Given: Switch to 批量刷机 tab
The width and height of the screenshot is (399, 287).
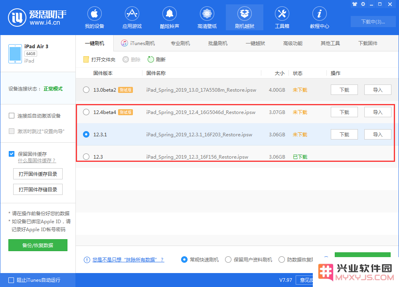Looking at the screenshot, I should pyautogui.click(x=218, y=43).
